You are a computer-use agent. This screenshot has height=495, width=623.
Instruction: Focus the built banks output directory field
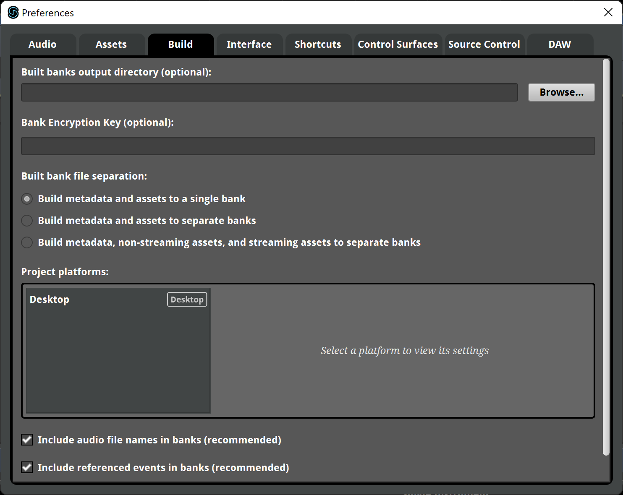pyautogui.click(x=270, y=92)
